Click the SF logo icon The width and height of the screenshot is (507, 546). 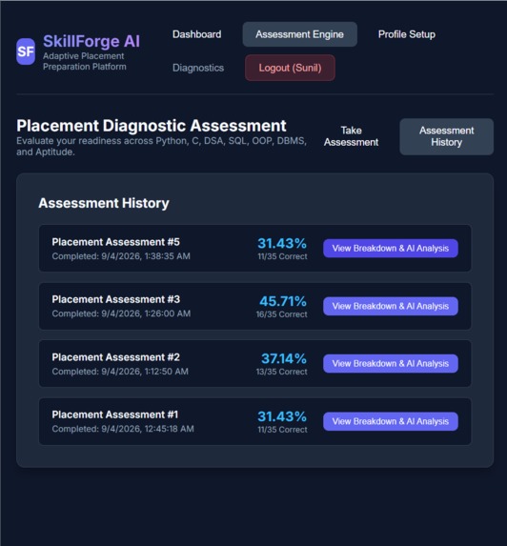[26, 51]
